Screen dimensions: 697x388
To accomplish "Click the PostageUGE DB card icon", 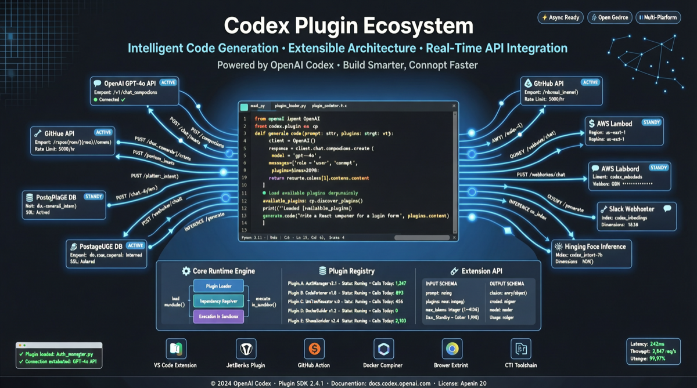I will pyautogui.click(x=74, y=246).
